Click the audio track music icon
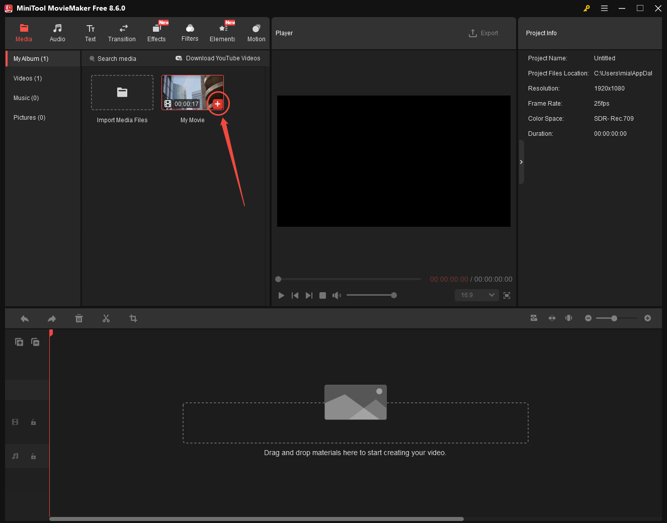Viewport: 667px width, 523px height. [x=15, y=456]
